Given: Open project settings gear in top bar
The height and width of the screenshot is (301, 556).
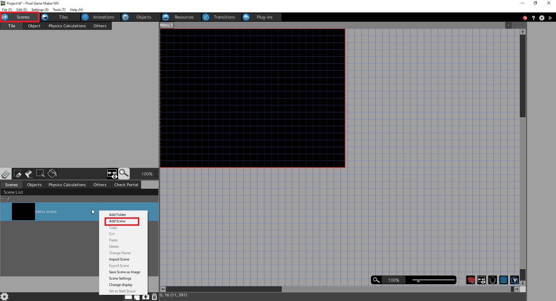Looking at the screenshot, I should (x=542, y=18).
